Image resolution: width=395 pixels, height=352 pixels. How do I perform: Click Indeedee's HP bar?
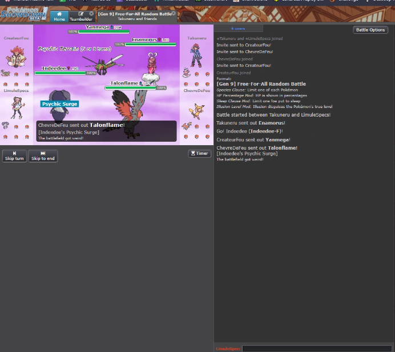[x=61, y=73]
